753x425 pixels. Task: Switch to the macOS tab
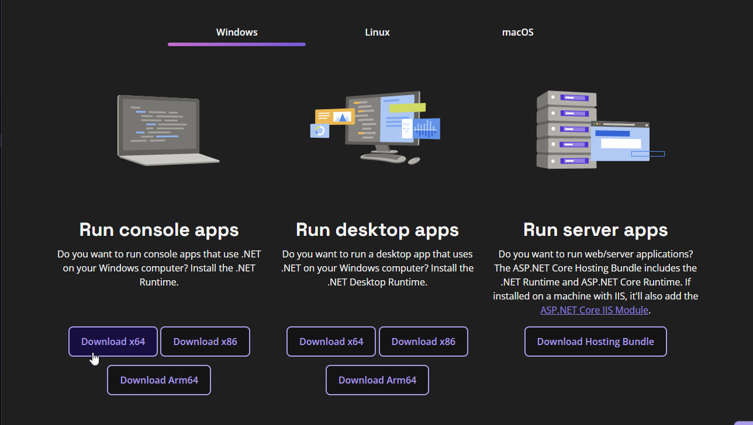coord(517,32)
